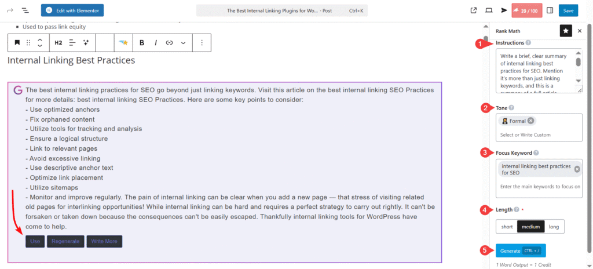Open the document overview list icon

tap(25, 10)
